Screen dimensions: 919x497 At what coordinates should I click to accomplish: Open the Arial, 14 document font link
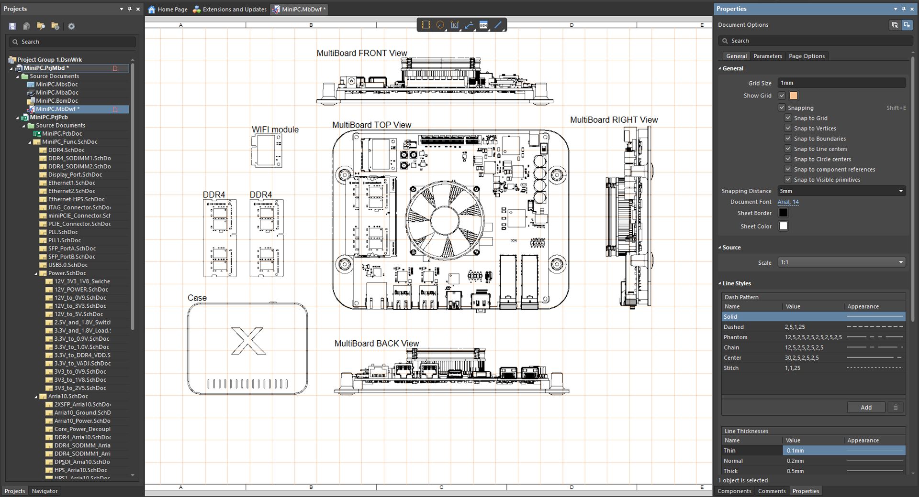788,202
